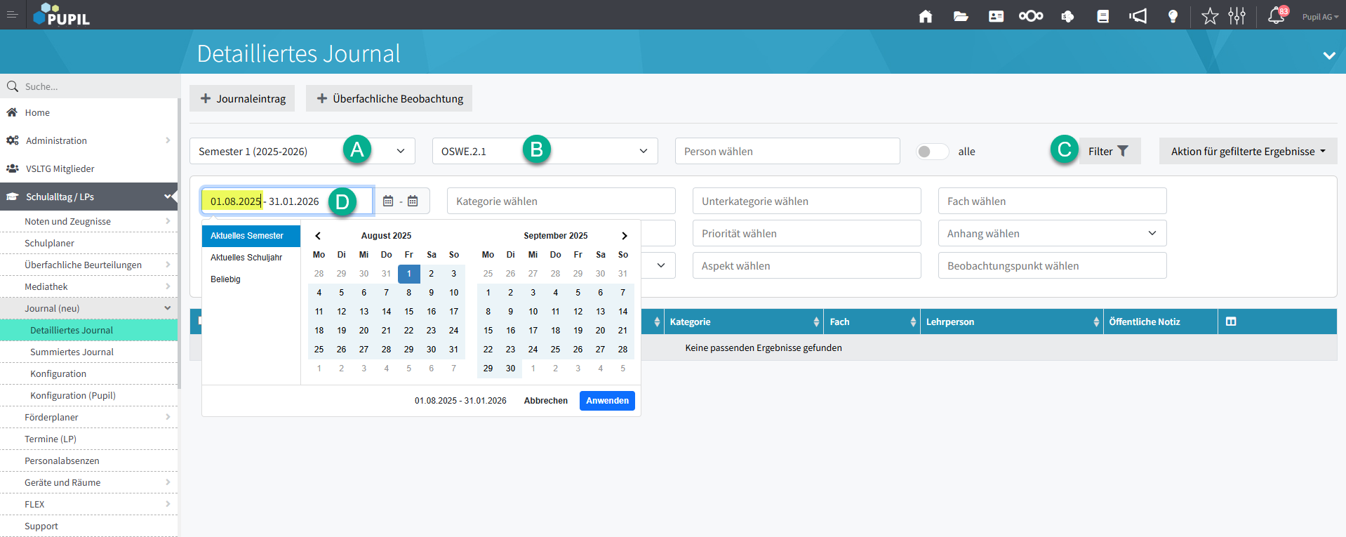Expand the Mediathek submenu
1346x537 pixels.
click(x=89, y=286)
